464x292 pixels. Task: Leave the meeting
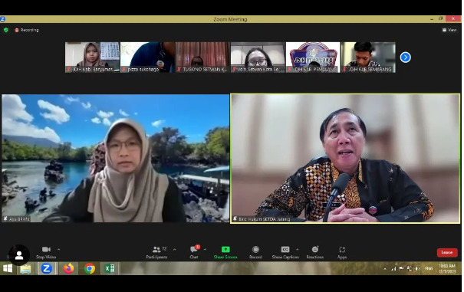coord(447,252)
